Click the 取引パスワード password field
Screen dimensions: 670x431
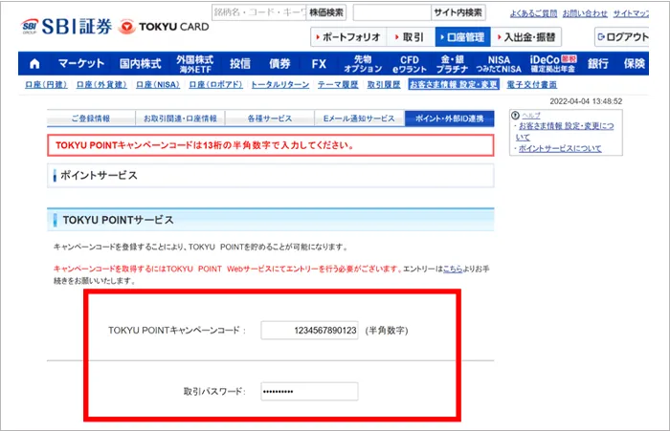pyautogui.click(x=308, y=391)
